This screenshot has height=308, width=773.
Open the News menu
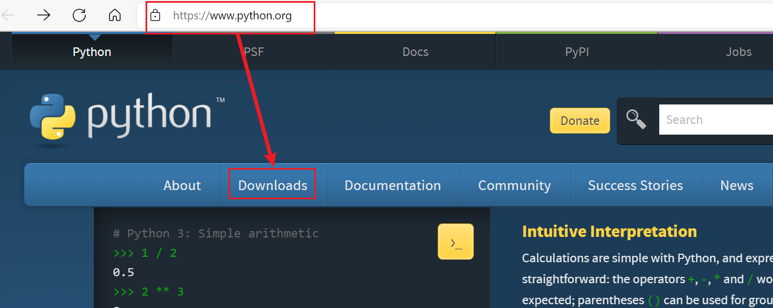coord(737,185)
